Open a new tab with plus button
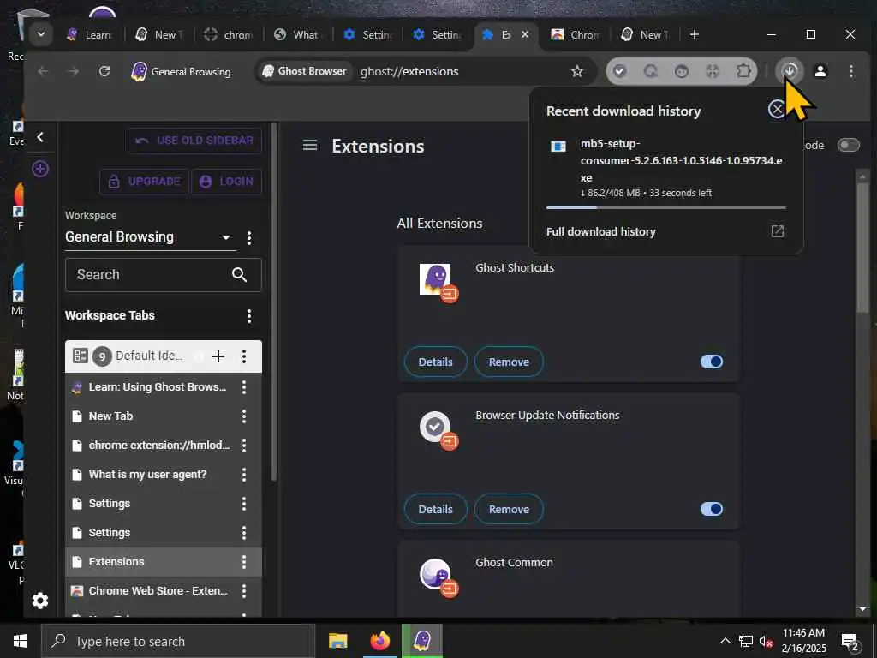The width and height of the screenshot is (877, 658). [x=694, y=34]
